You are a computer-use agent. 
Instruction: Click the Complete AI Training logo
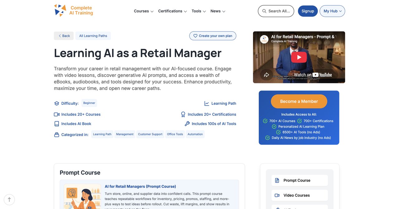(74, 11)
